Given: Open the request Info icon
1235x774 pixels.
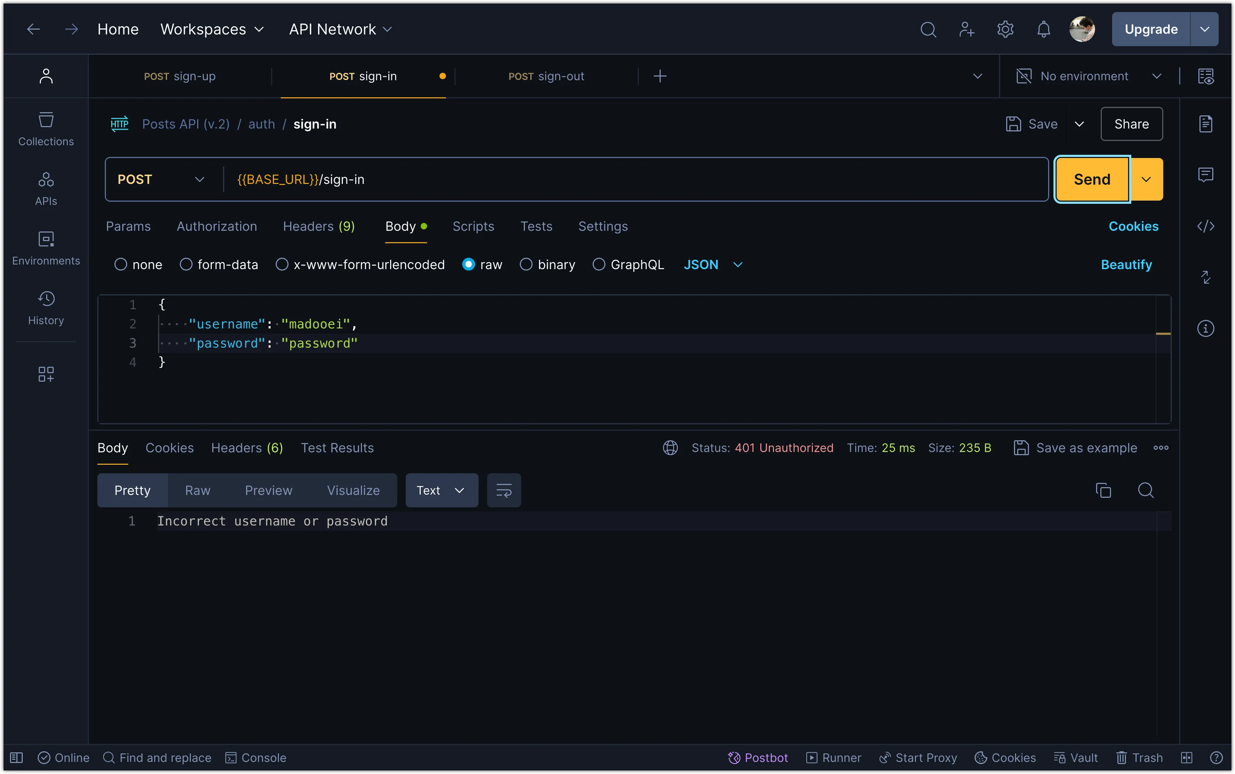Looking at the screenshot, I should [x=1206, y=328].
